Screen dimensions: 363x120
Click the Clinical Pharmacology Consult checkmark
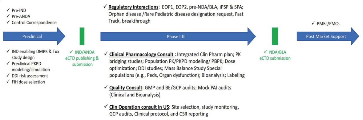(x=106, y=55)
